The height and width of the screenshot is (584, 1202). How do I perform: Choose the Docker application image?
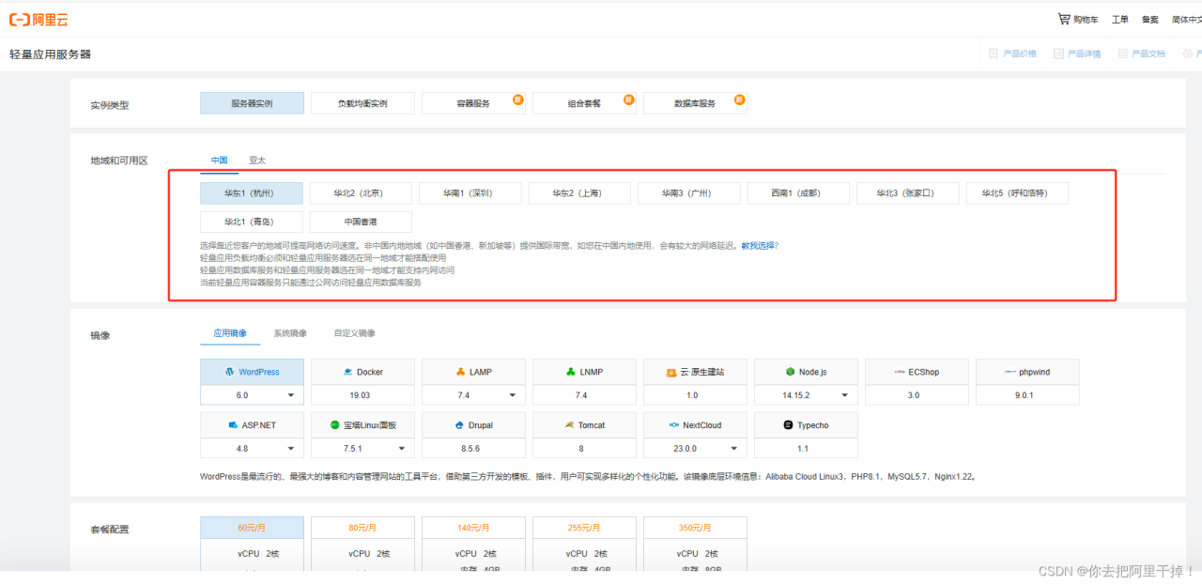click(x=362, y=372)
